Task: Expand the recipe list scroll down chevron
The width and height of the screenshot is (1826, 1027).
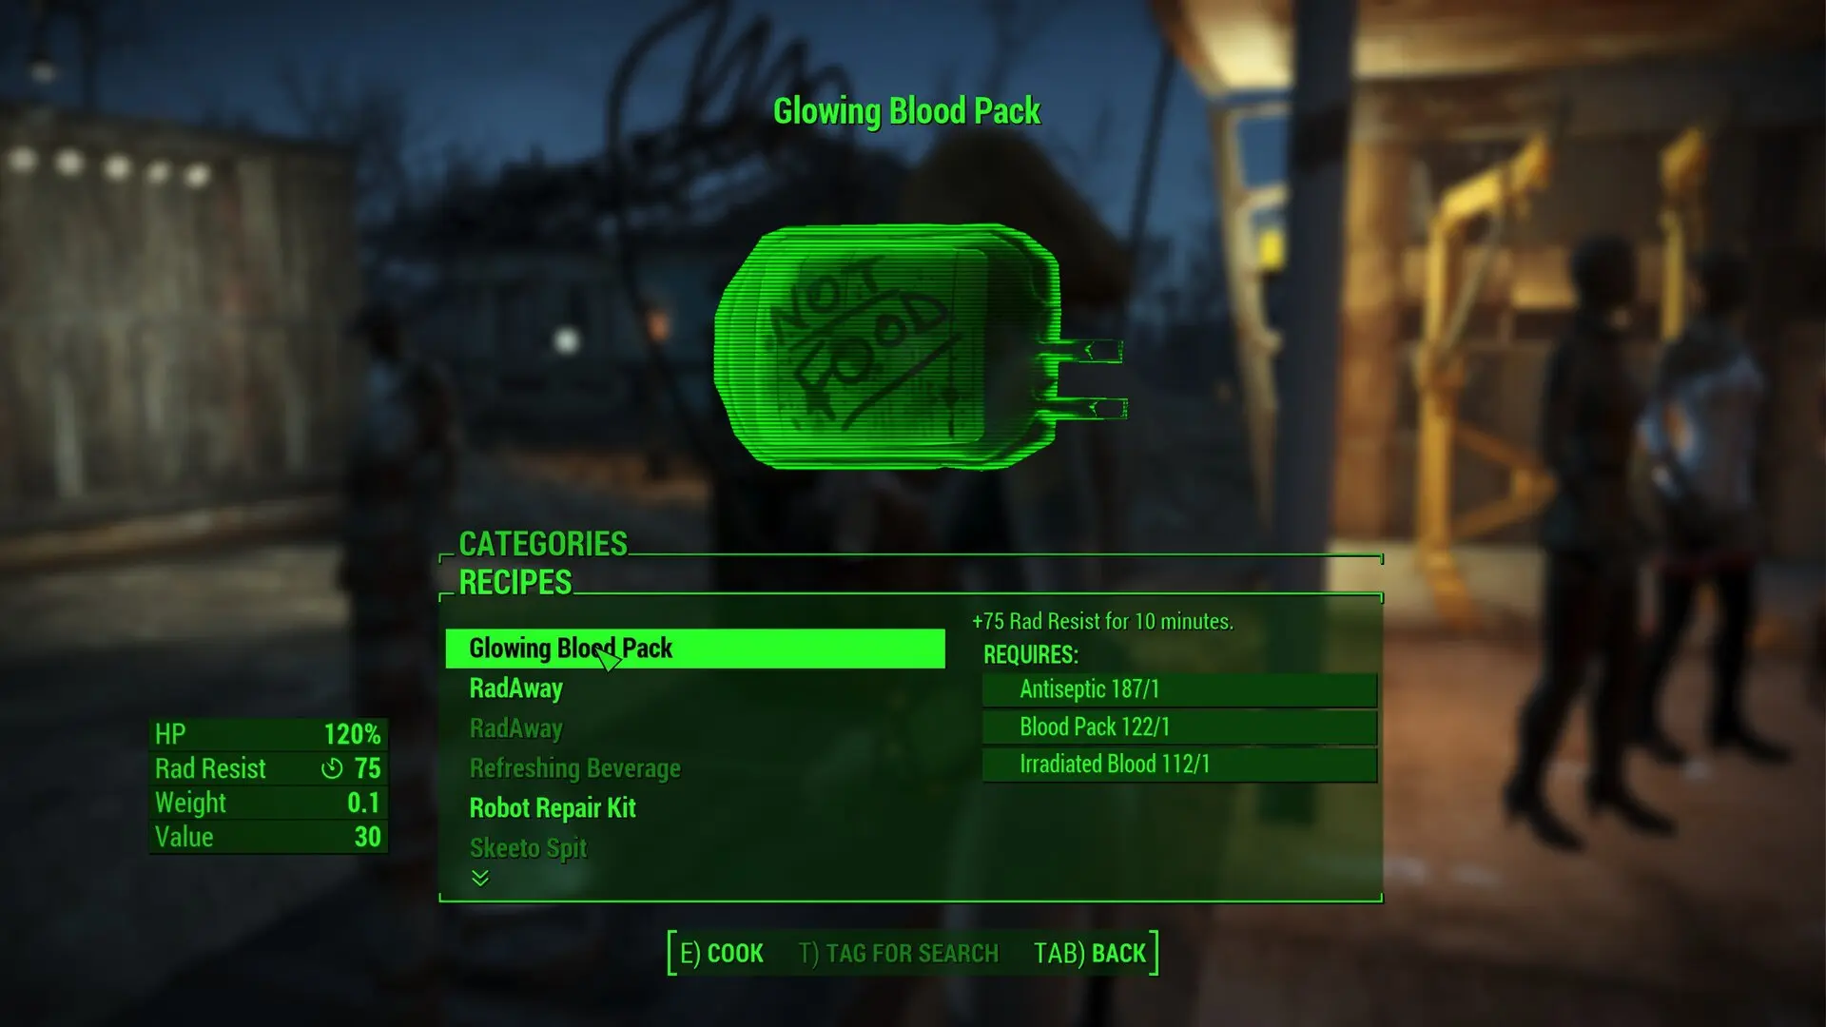Action: (x=479, y=878)
